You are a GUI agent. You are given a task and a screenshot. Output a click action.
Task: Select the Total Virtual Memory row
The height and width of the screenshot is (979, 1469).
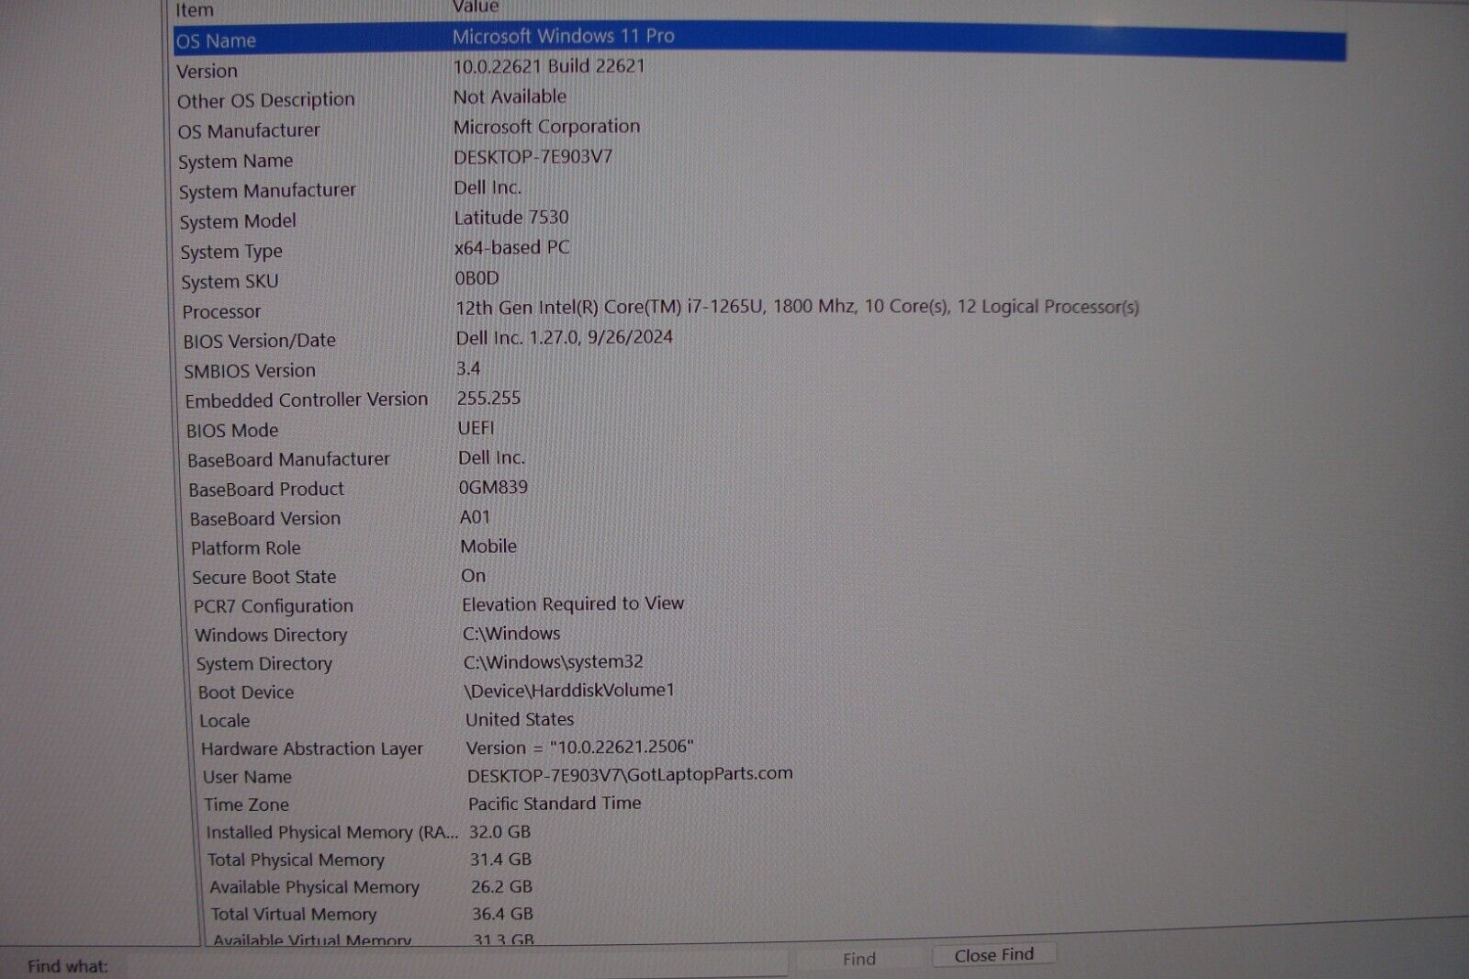click(293, 915)
